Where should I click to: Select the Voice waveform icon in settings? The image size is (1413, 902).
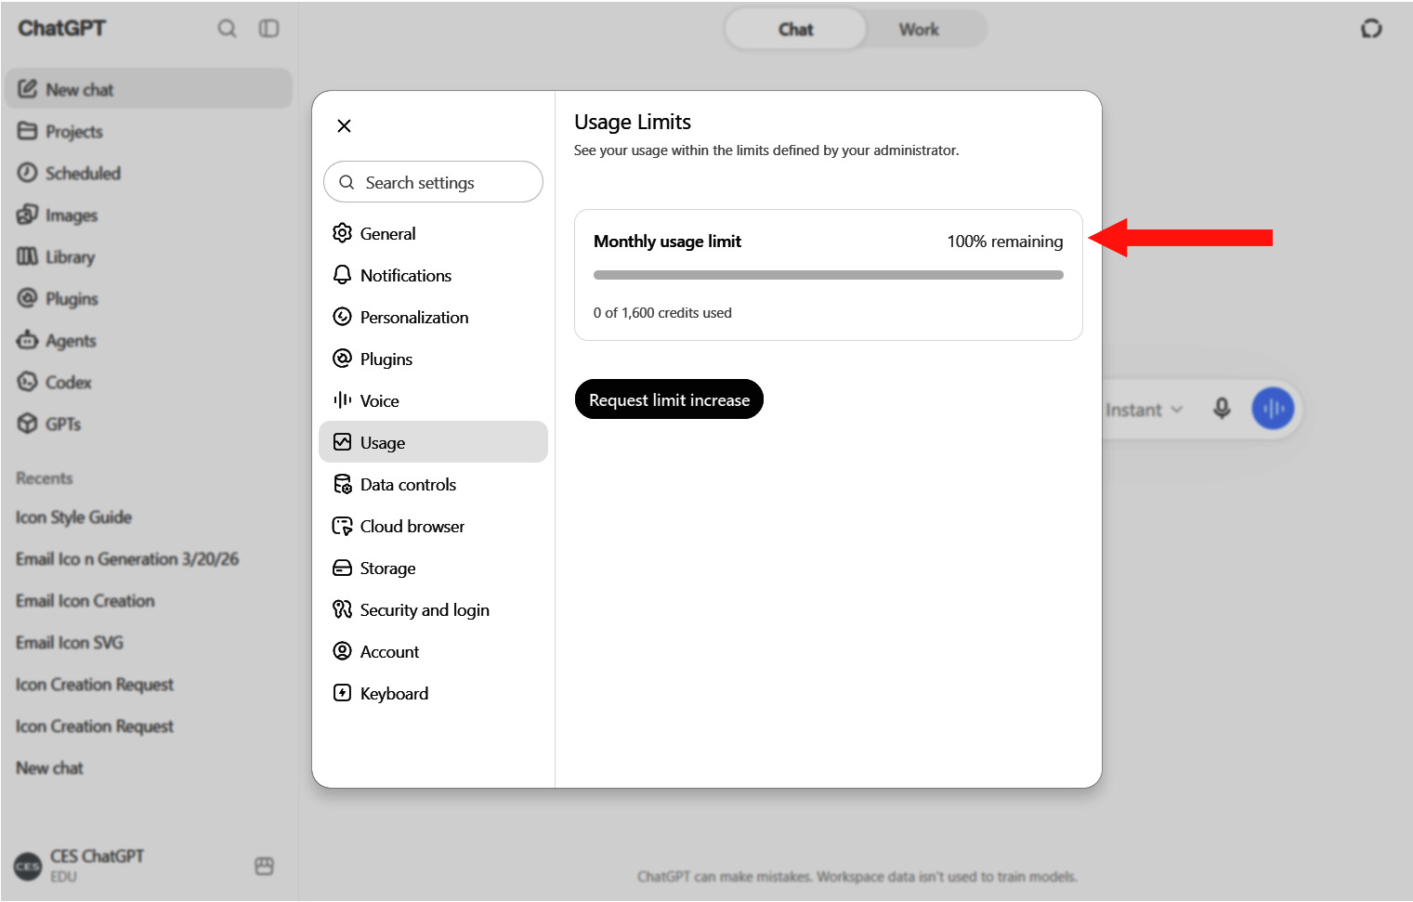coord(342,400)
